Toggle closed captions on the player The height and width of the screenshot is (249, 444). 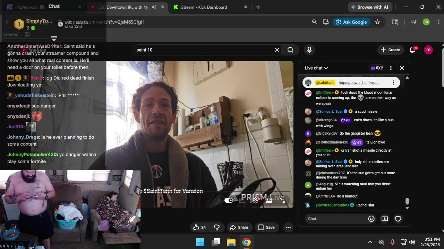point(242,200)
